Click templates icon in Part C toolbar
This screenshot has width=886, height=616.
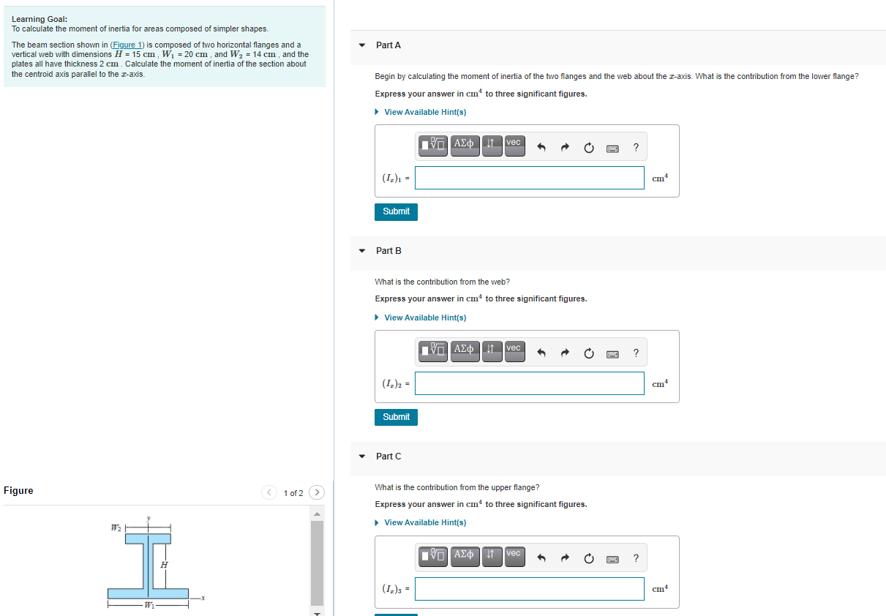(x=434, y=556)
